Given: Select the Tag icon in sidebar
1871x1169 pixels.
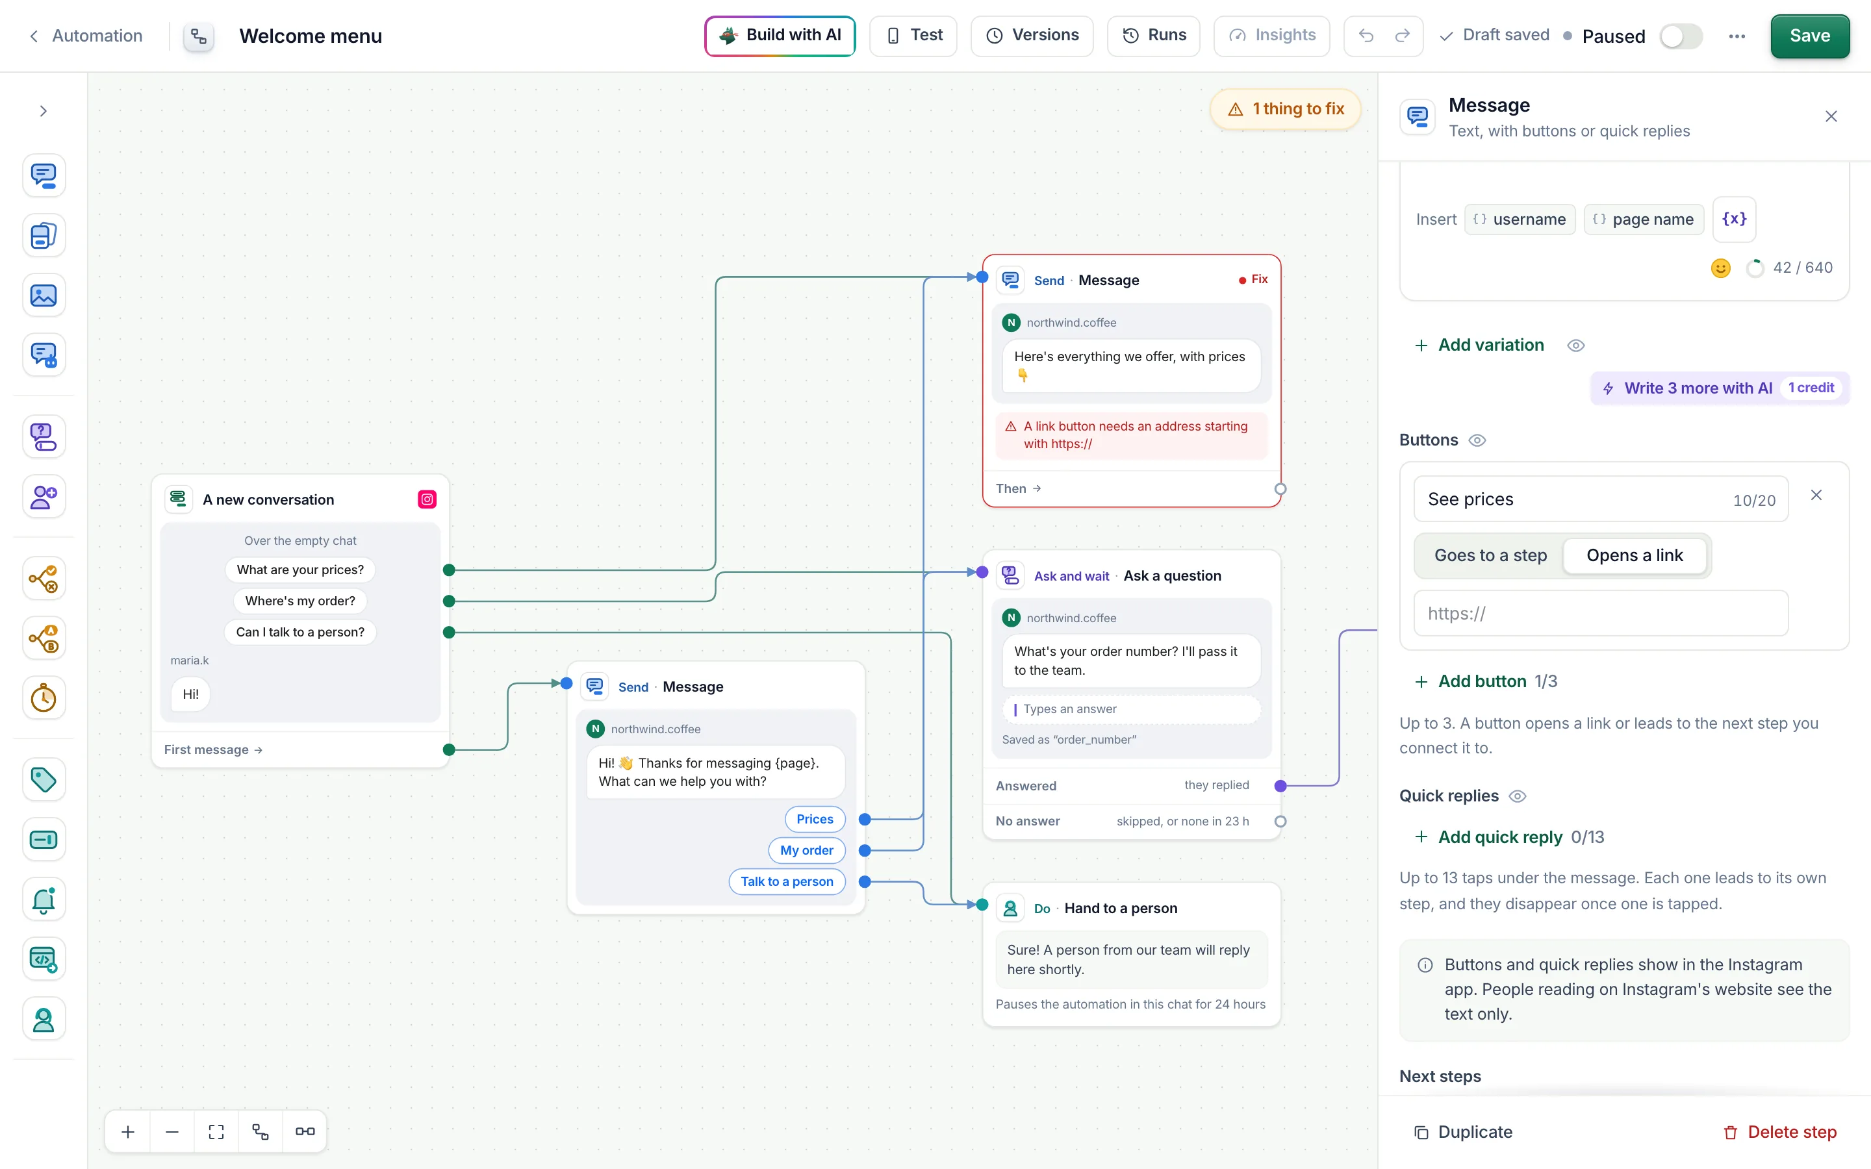Looking at the screenshot, I should tap(44, 779).
